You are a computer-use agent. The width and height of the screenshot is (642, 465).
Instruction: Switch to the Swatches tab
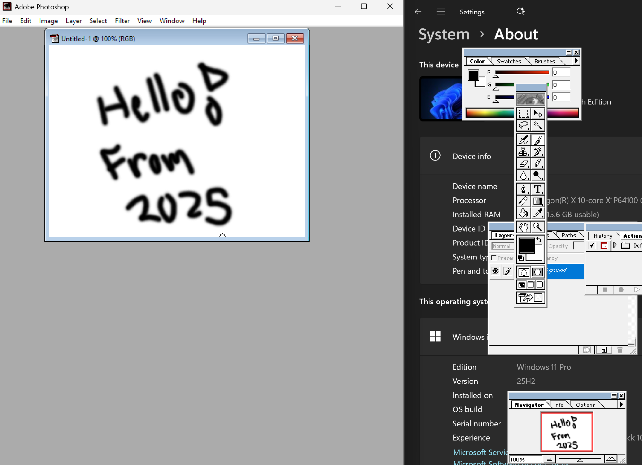click(509, 61)
